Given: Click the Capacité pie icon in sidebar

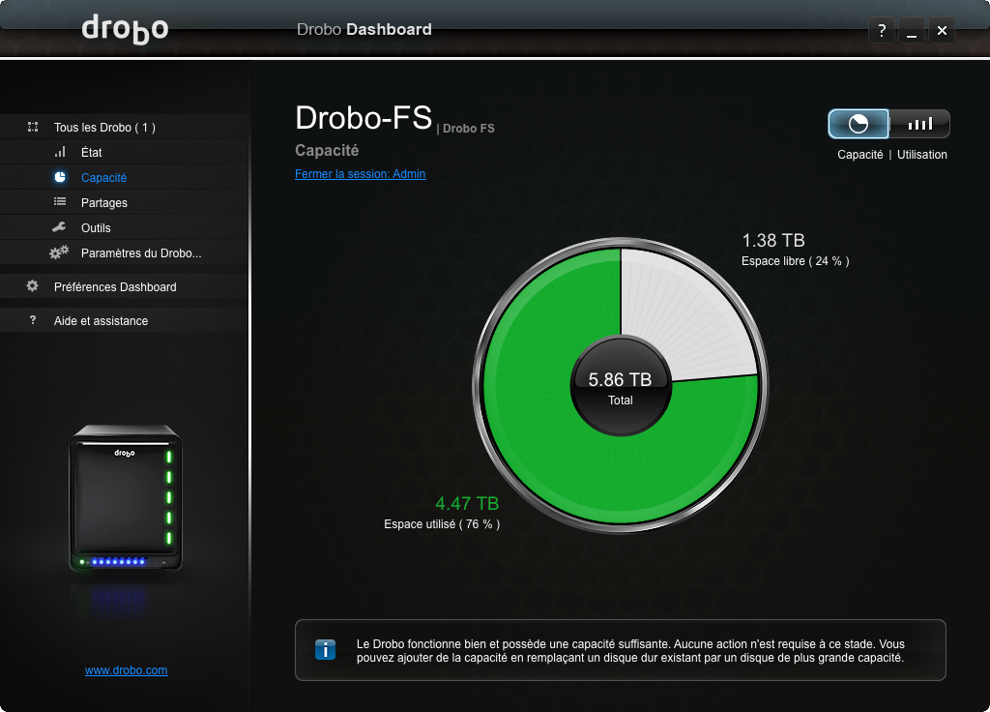Looking at the screenshot, I should 60,177.
